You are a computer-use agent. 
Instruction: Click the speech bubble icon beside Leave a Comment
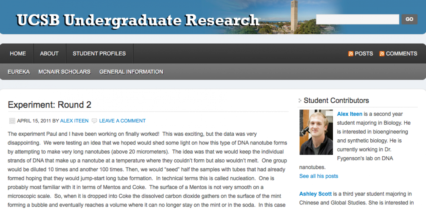pos(94,121)
